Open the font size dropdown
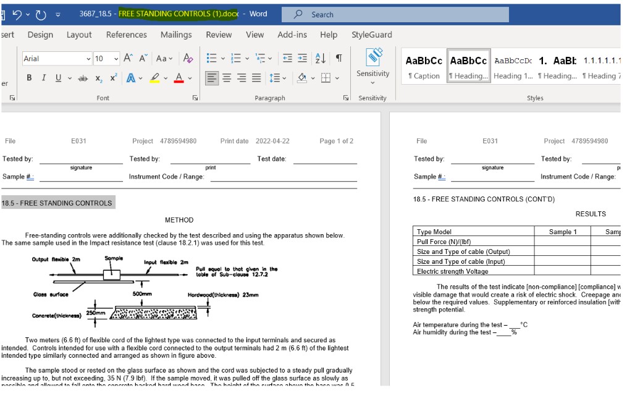Image resolution: width=627 pixels, height=414 pixels. [116, 59]
